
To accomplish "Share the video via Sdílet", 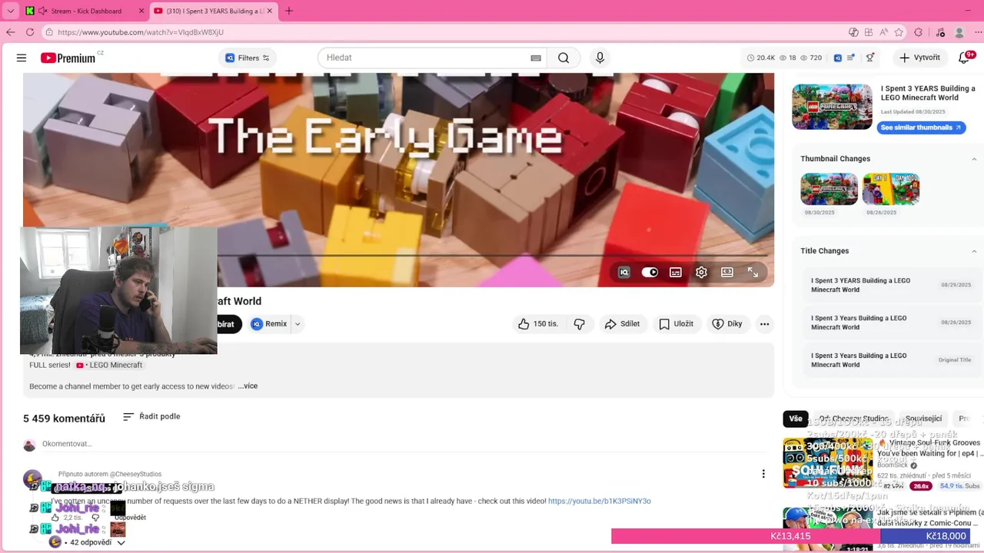I will point(622,324).
